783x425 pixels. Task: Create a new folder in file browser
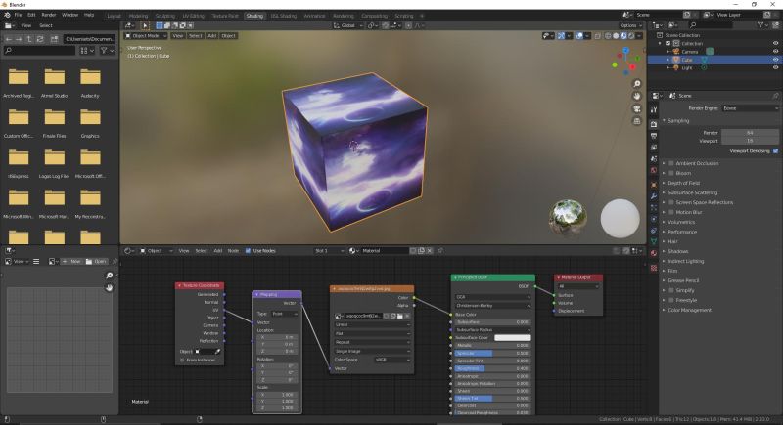coord(54,39)
